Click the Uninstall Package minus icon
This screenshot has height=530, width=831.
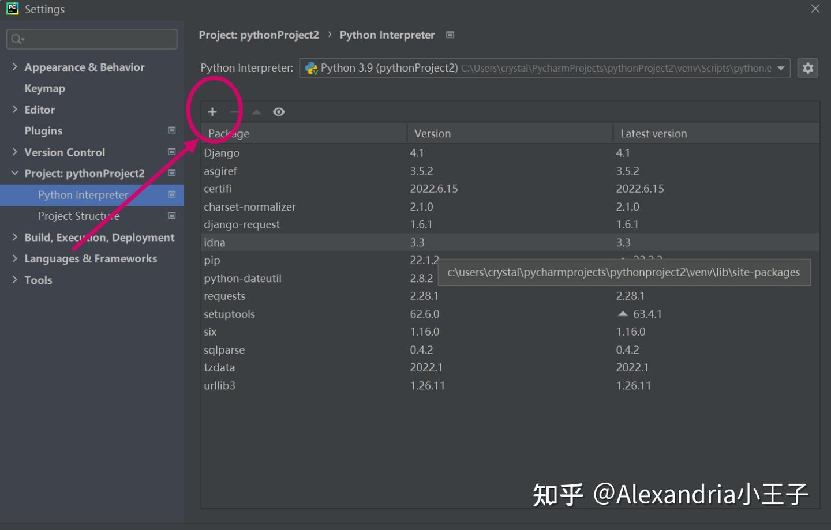tap(234, 111)
